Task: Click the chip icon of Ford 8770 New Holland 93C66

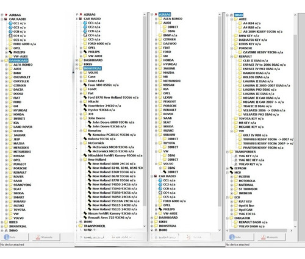Action: coord(85,98)
